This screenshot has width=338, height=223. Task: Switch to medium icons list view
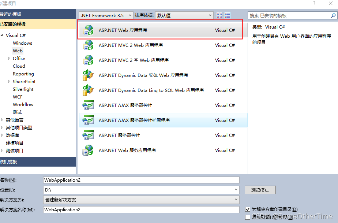click(228, 15)
